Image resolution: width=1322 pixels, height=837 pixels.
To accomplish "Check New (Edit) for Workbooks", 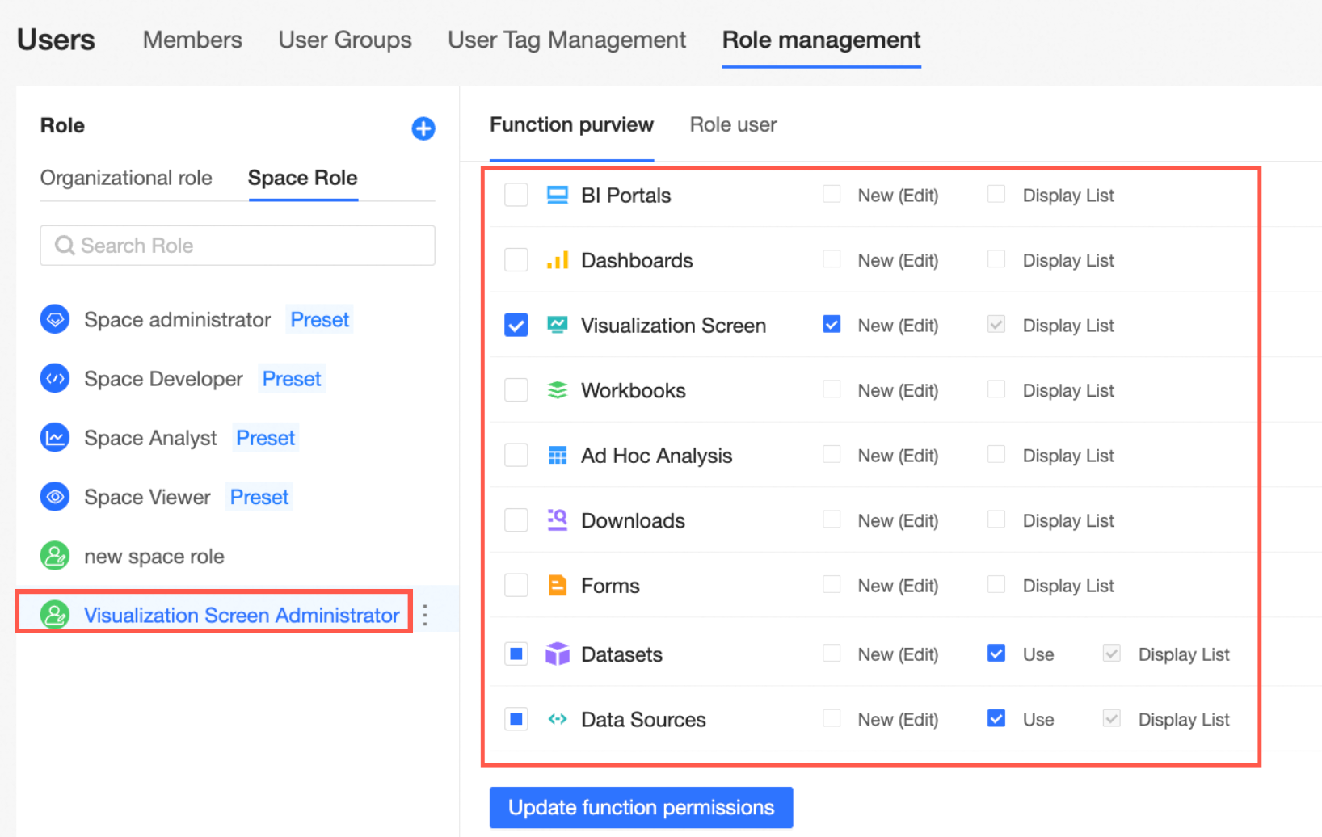I will 832,389.
